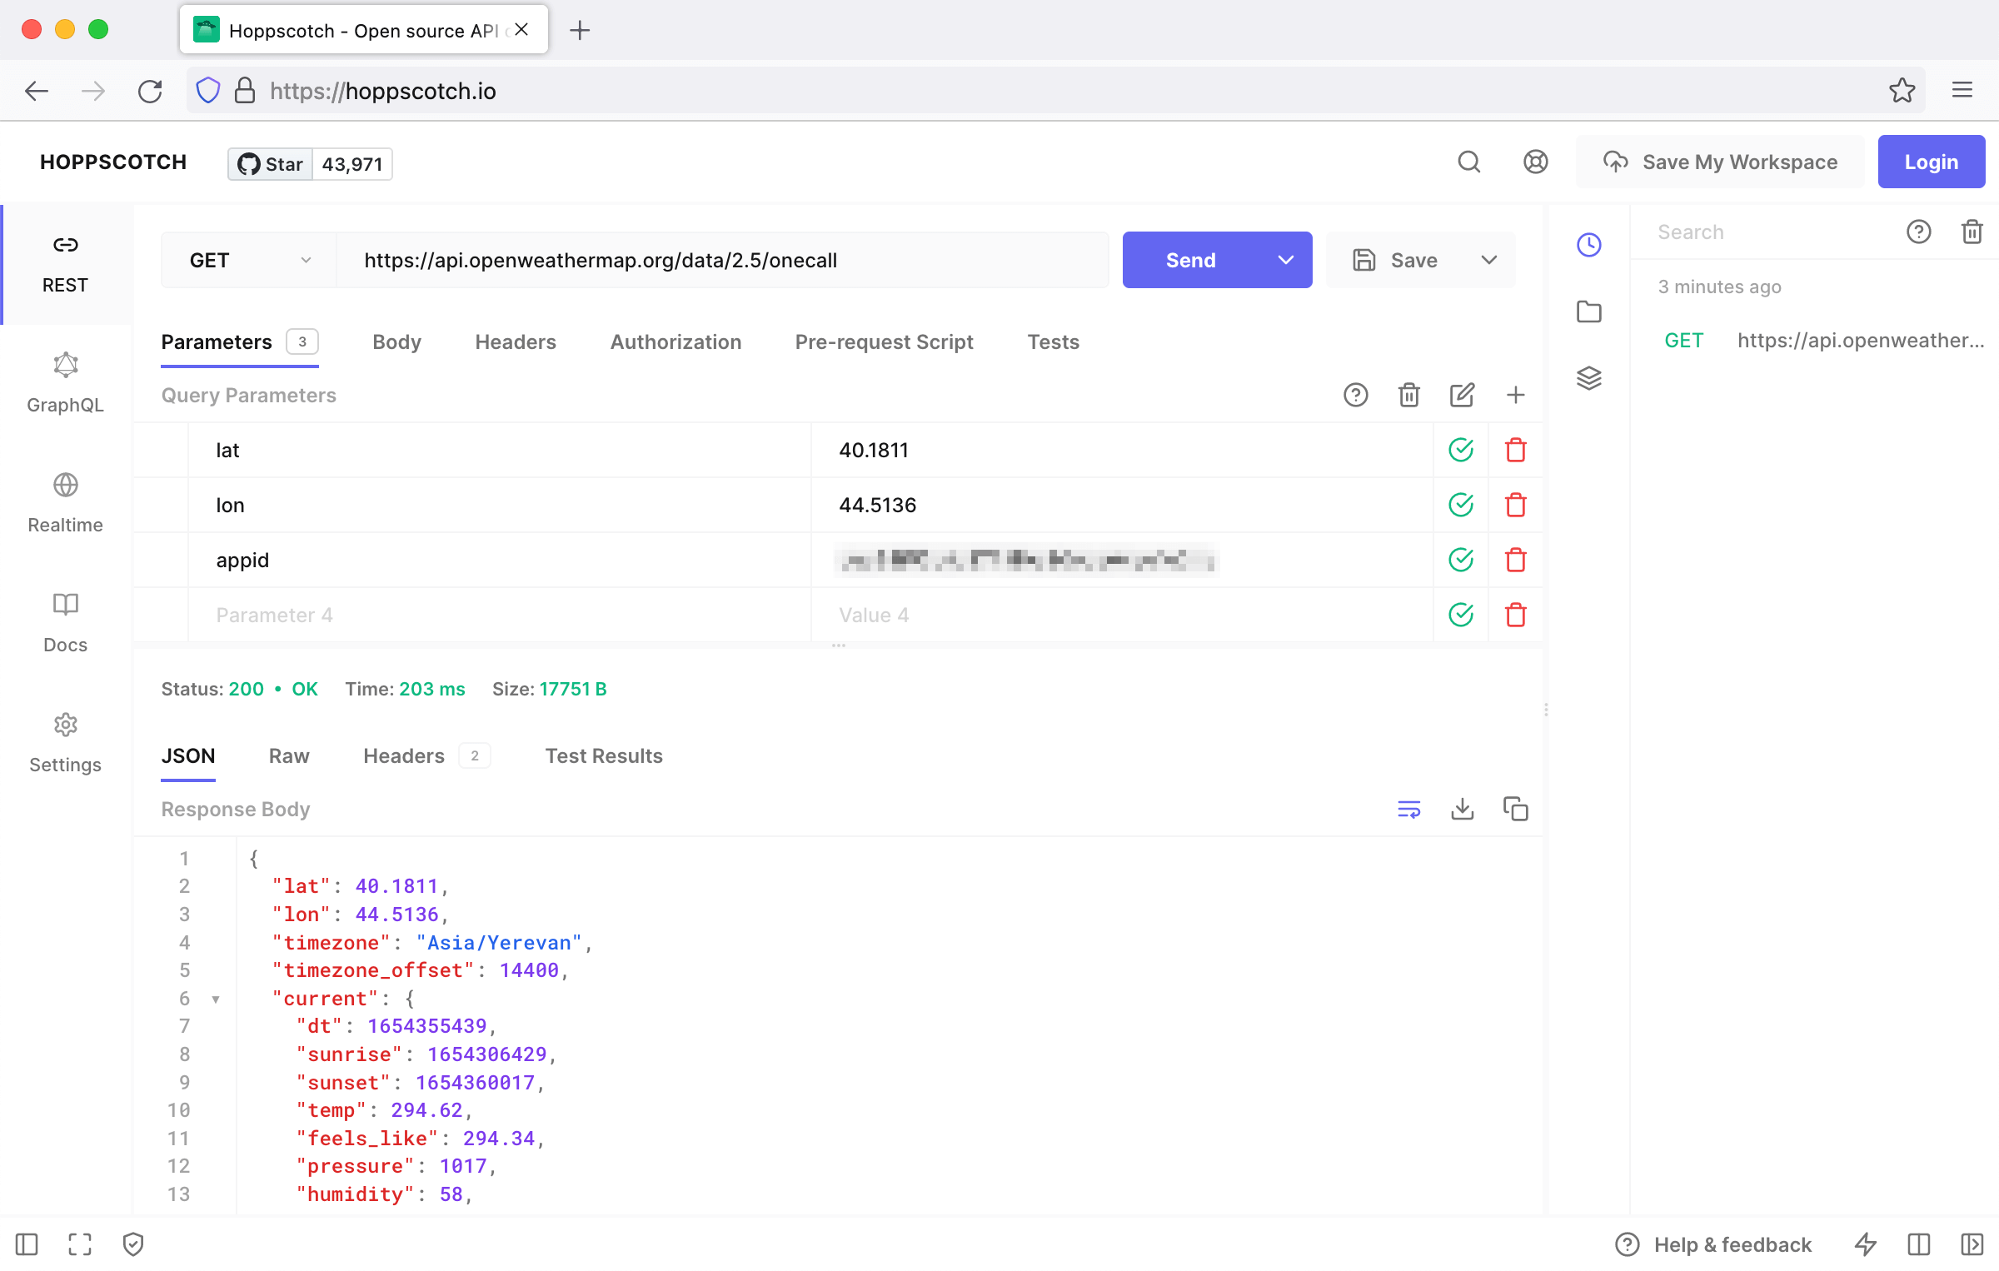Click the Login button
Viewport: 1999px width, 1271px height.
1931,162
